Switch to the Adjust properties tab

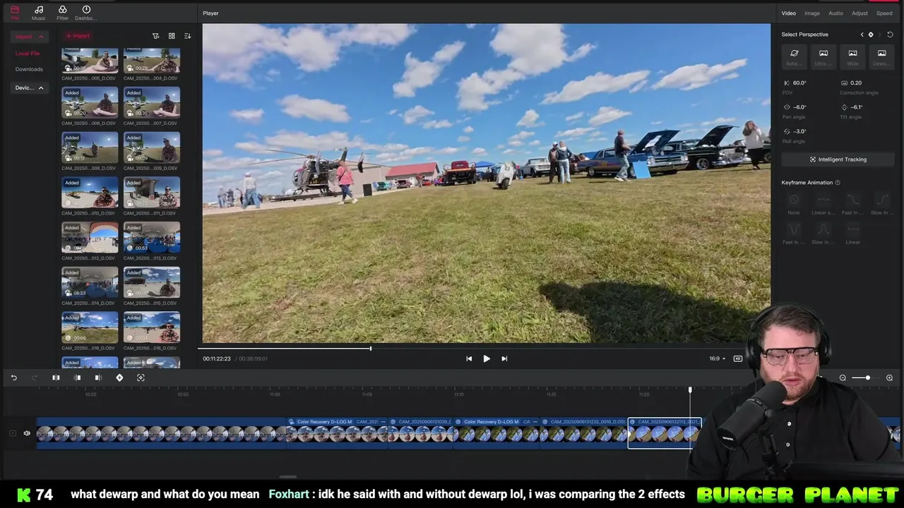[x=860, y=13]
